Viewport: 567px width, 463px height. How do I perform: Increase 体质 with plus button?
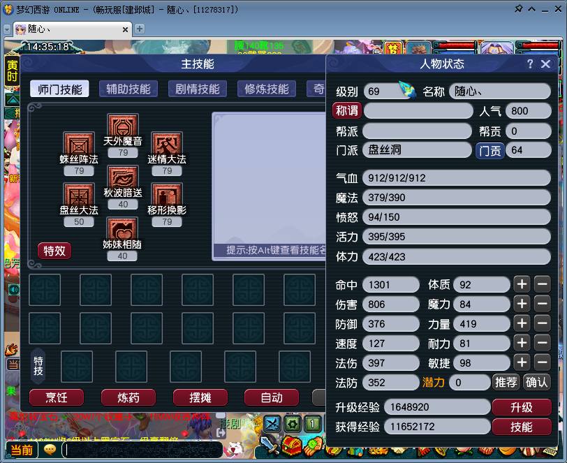coord(522,284)
